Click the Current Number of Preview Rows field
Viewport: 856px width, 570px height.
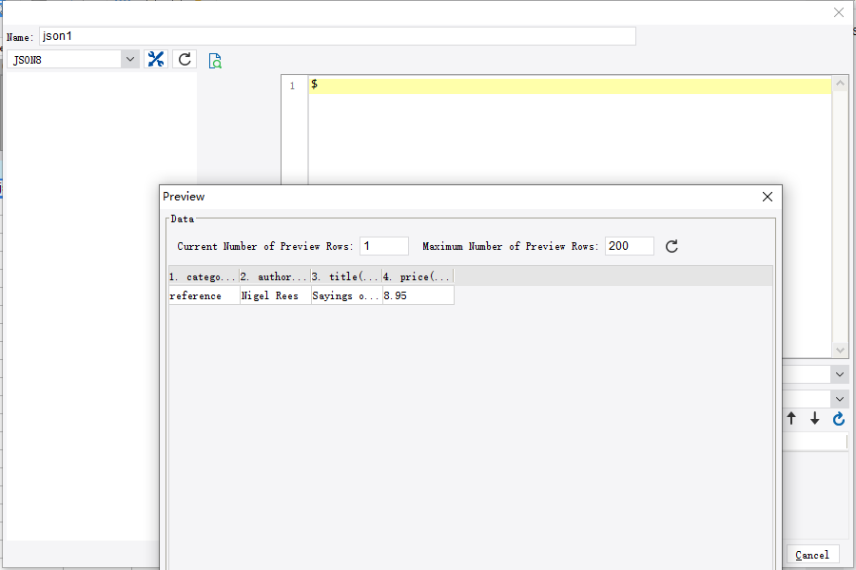[x=384, y=246]
